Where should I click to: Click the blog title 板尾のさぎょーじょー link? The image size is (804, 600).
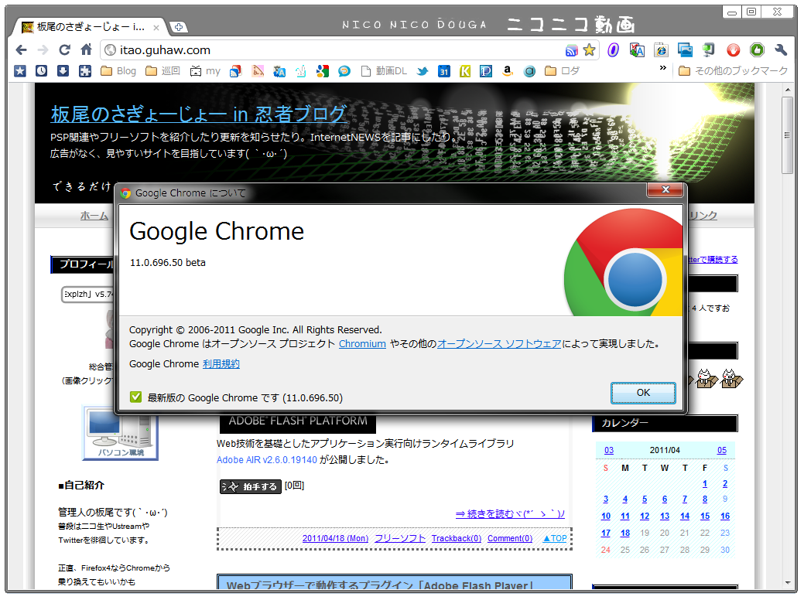[198, 114]
